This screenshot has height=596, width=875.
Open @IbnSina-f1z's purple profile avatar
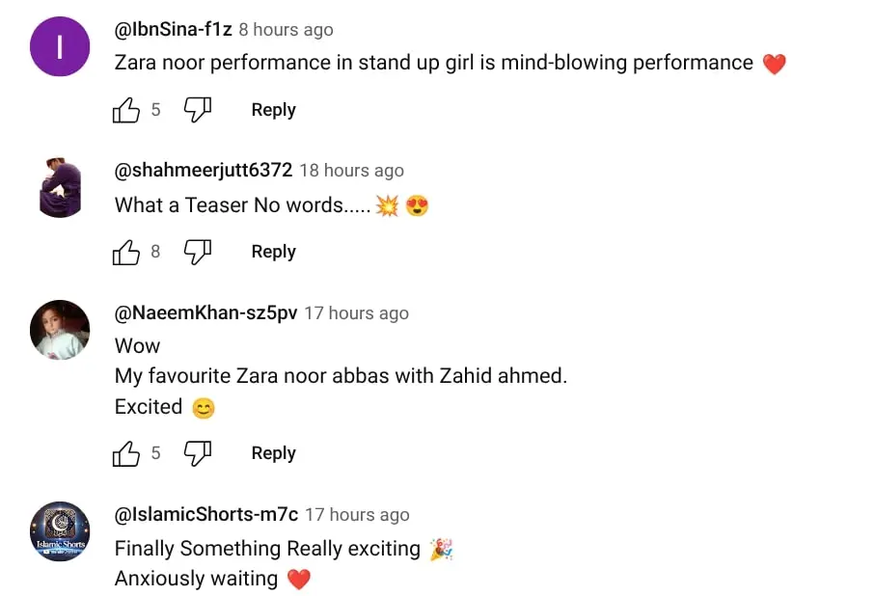[x=60, y=46]
